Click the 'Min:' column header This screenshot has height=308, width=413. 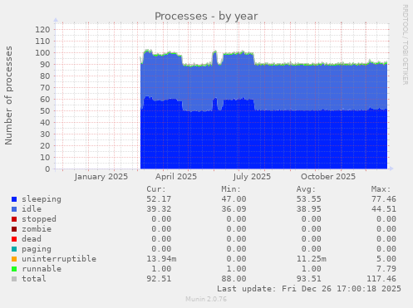pyautogui.click(x=231, y=189)
